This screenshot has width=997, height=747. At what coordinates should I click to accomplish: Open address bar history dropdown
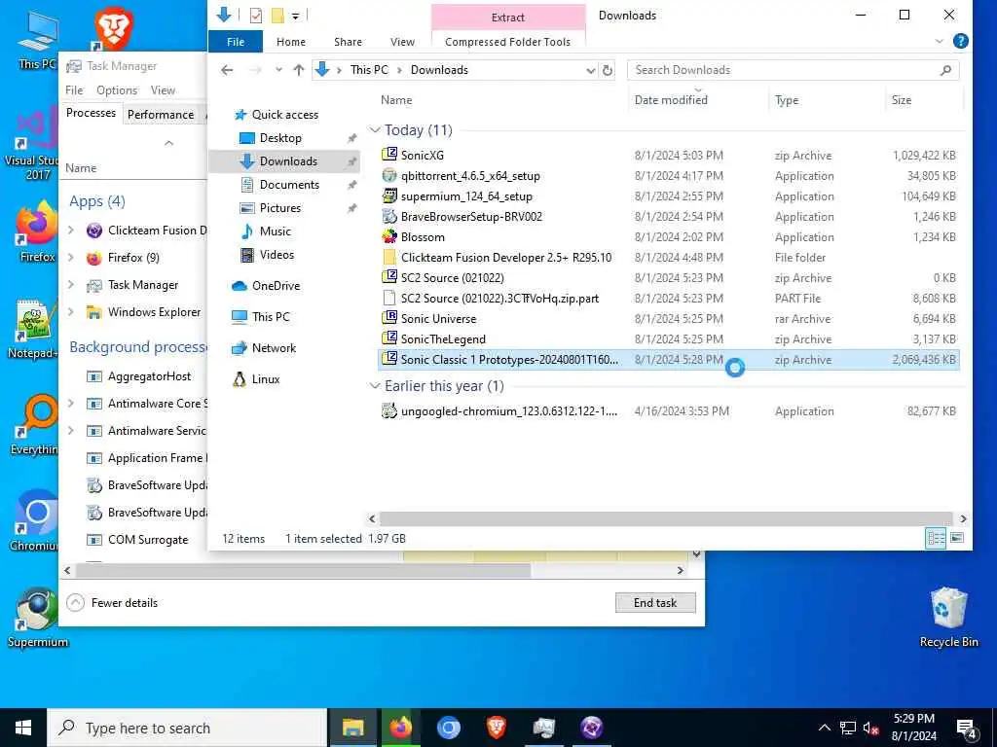coord(591,70)
